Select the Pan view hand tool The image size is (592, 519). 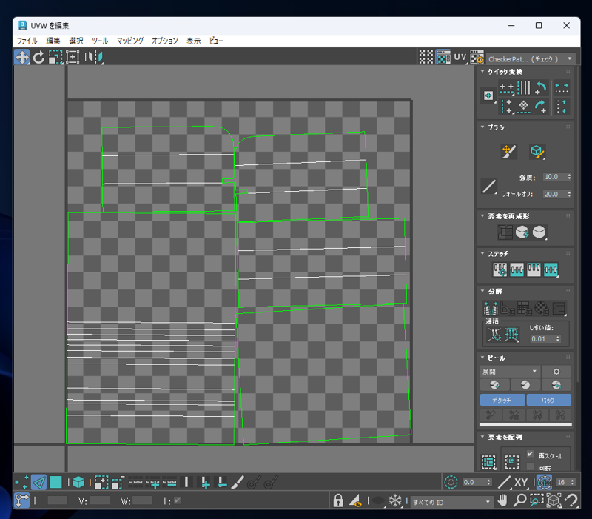pyautogui.click(x=502, y=501)
